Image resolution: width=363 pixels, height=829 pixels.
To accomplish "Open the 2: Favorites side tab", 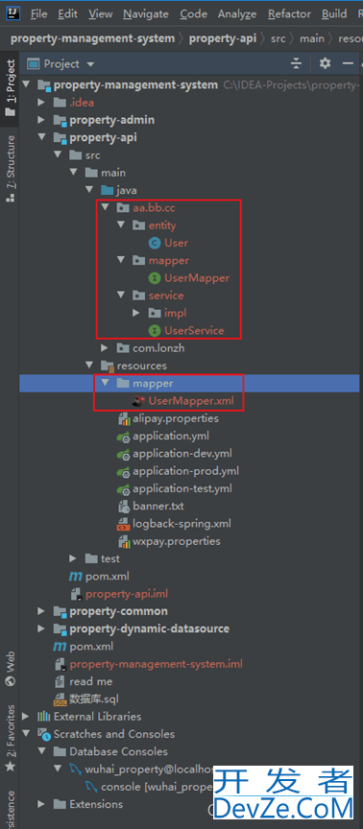I will point(10,738).
